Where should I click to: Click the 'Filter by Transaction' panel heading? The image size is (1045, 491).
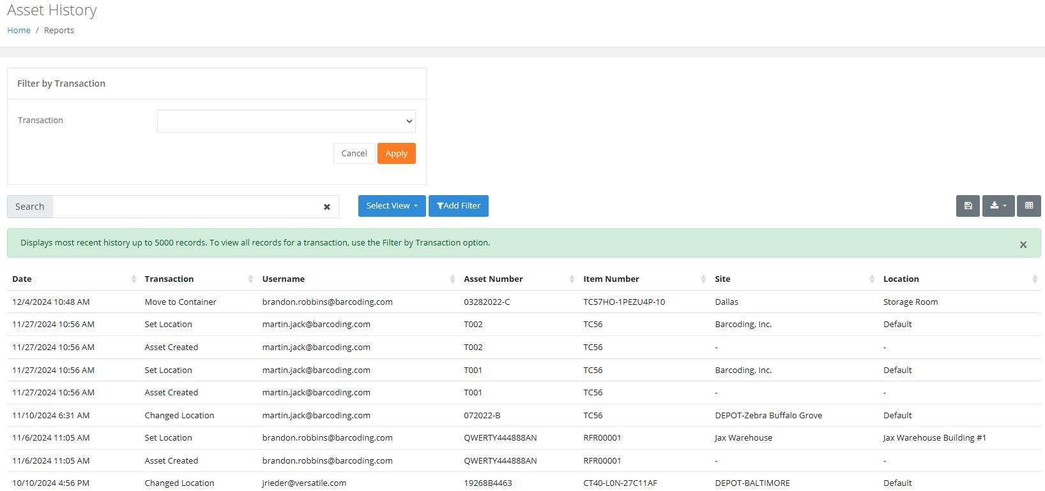click(x=61, y=84)
